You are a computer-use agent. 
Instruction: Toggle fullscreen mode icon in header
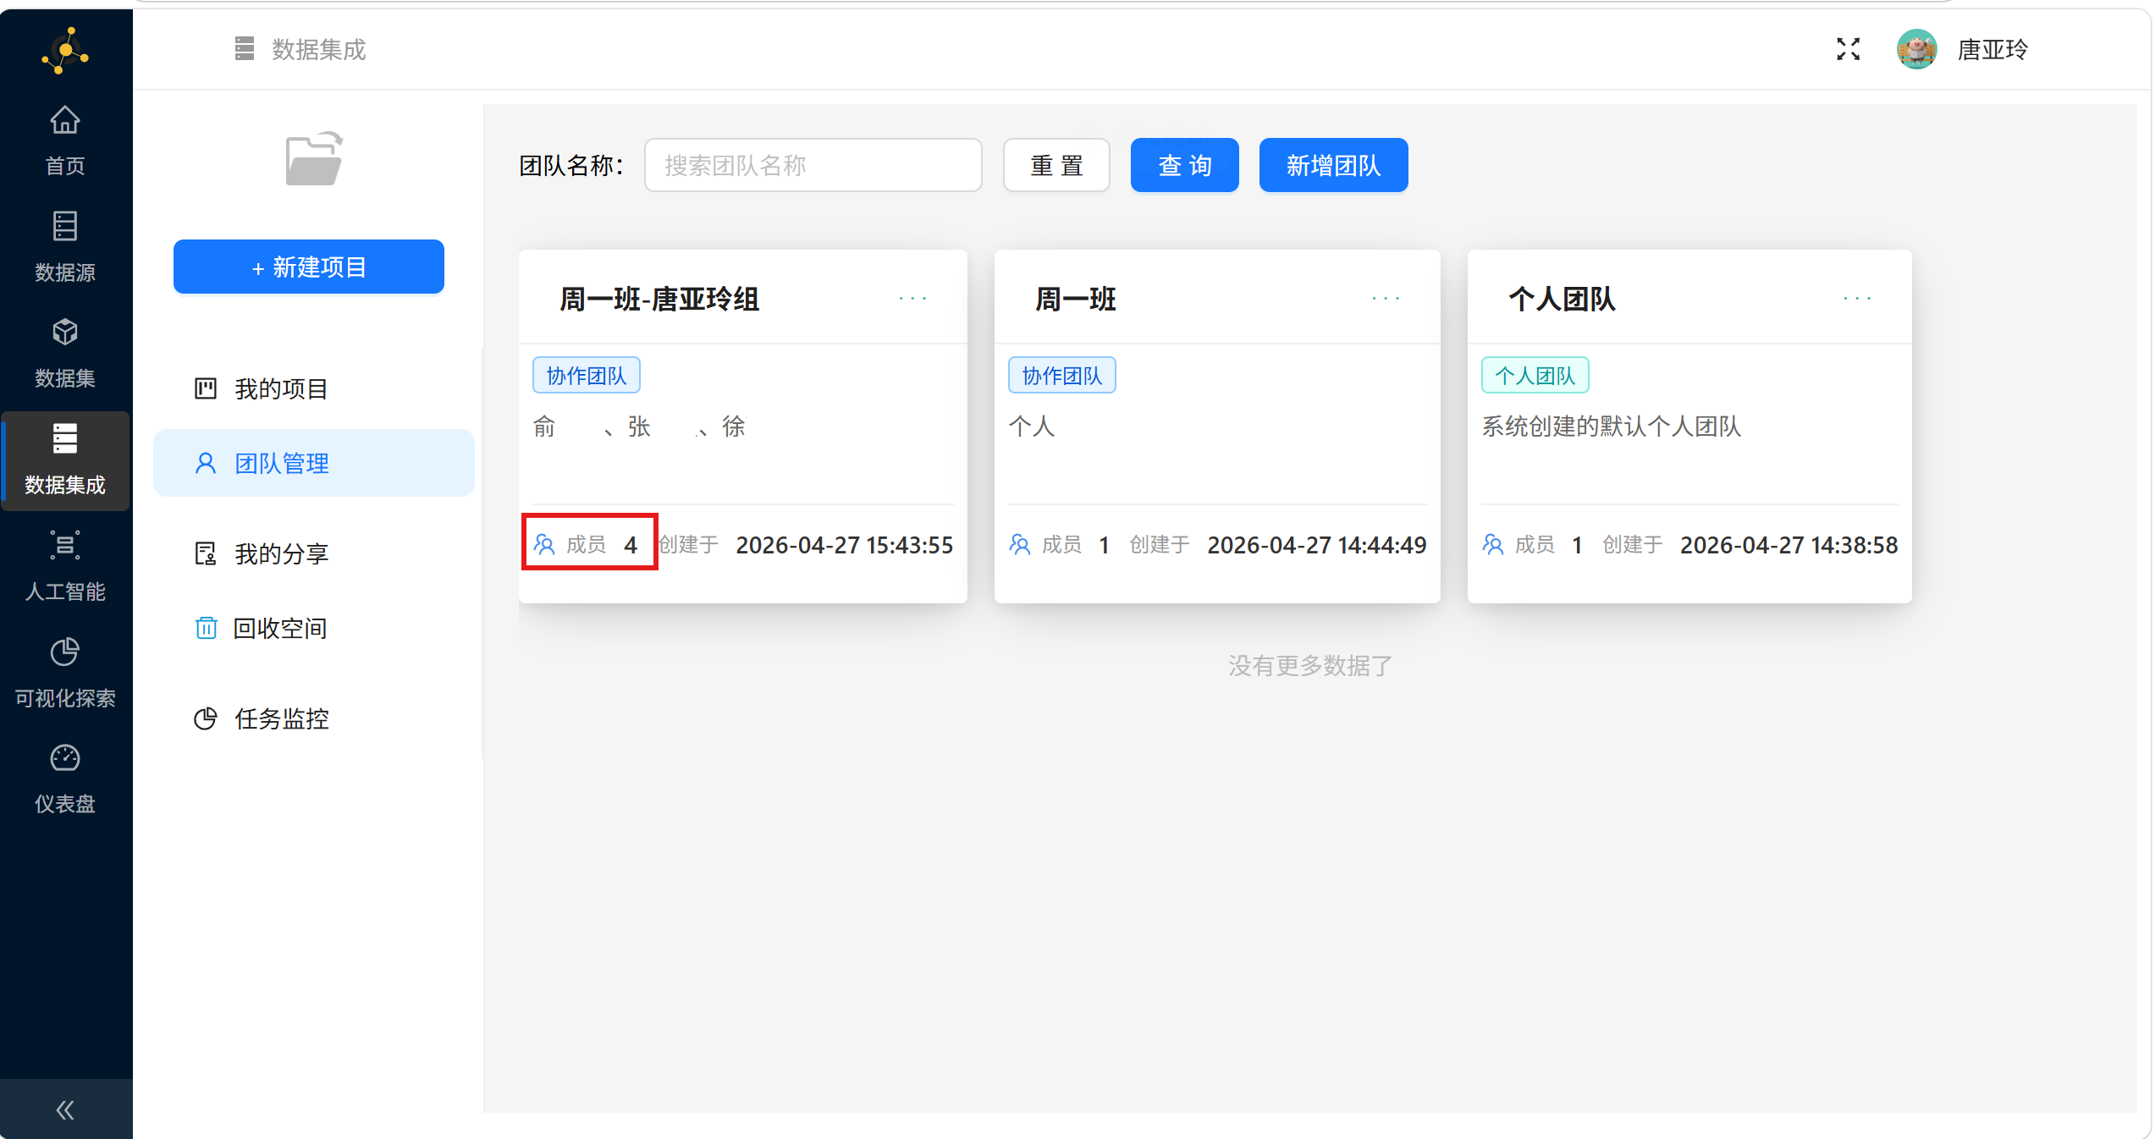pyautogui.click(x=1848, y=50)
